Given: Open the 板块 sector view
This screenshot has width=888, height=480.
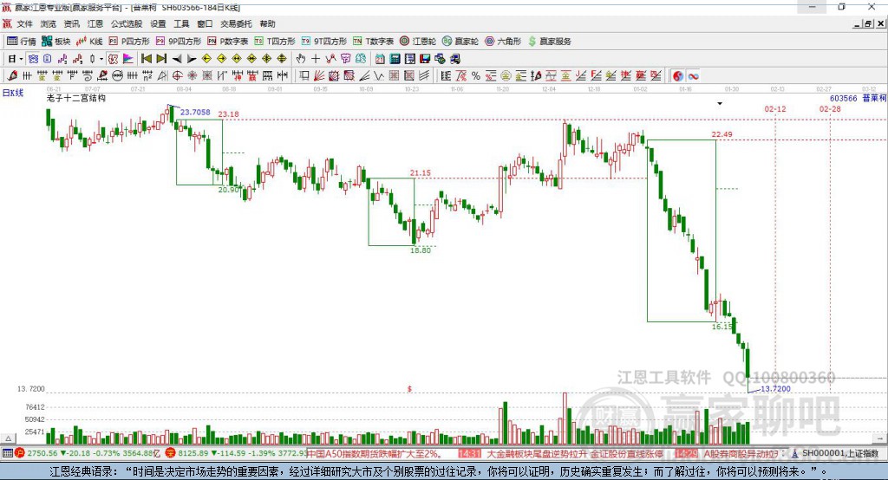Looking at the screenshot, I should point(56,42).
